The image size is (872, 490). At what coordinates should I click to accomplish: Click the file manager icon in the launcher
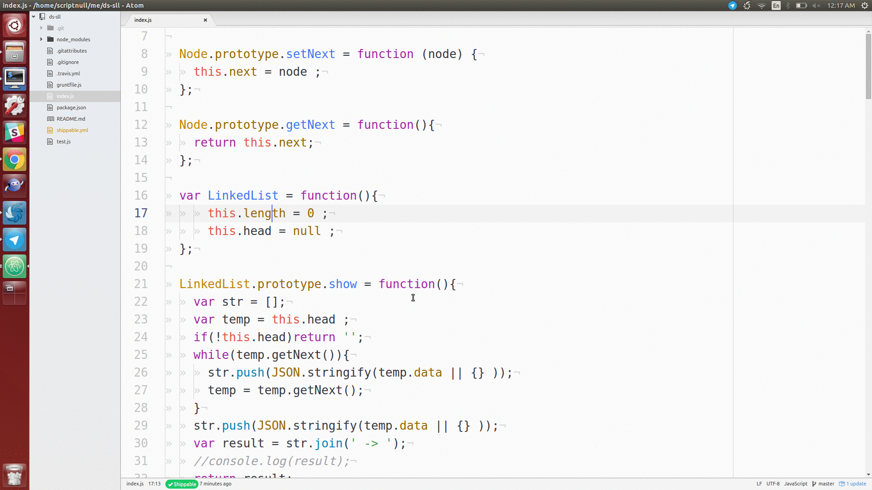pyautogui.click(x=15, y=52)
